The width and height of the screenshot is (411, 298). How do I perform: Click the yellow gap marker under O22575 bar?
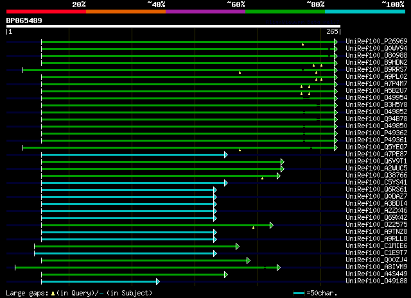tap(253, 228)
